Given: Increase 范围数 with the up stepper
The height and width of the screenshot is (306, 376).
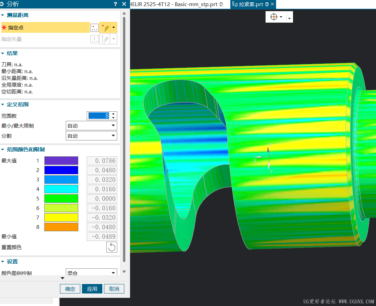Looking at the screenshot, I should tap(113, 114).
